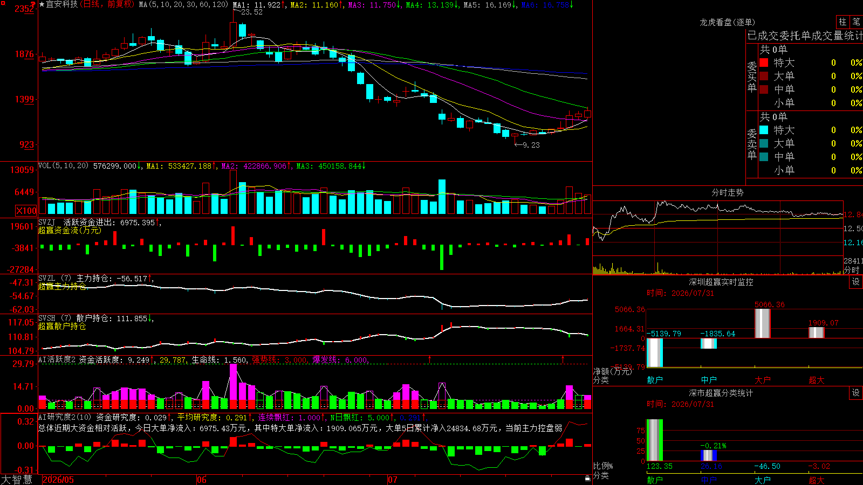Click the 资金活跃度 value 9.249
The width and height of the screenshot is (863, 485).
(x=139, y=360)
